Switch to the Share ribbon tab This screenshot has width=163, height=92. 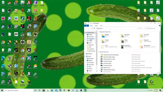point(96,26)
